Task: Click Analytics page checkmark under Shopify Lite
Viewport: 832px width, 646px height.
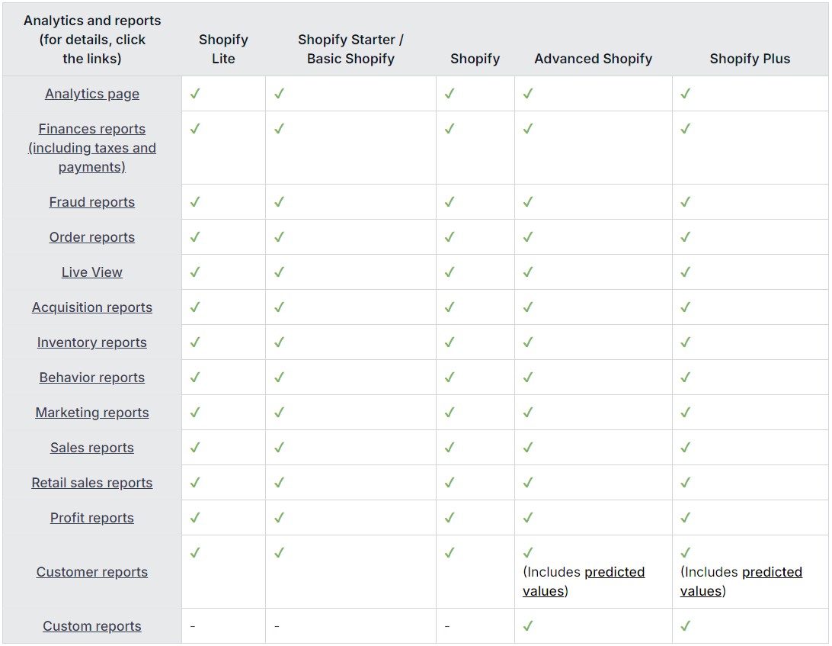Action: pos(195,94)
